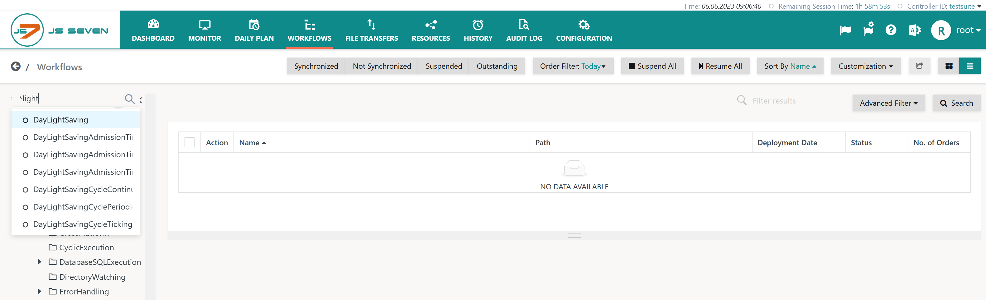Open the language translation icon
Image resolution: width=986 pixels, height=300 pixels.
click(914, 30)
